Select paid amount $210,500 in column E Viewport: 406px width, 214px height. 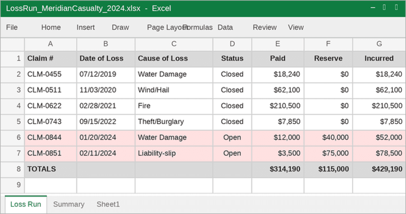(278, 106)
